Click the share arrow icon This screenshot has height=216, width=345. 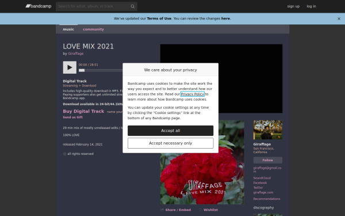pos(162,210)
